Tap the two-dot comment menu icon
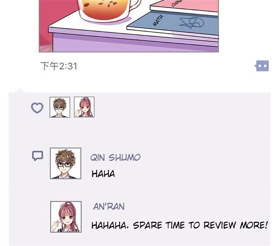The image size is (280, 246). 261,66
